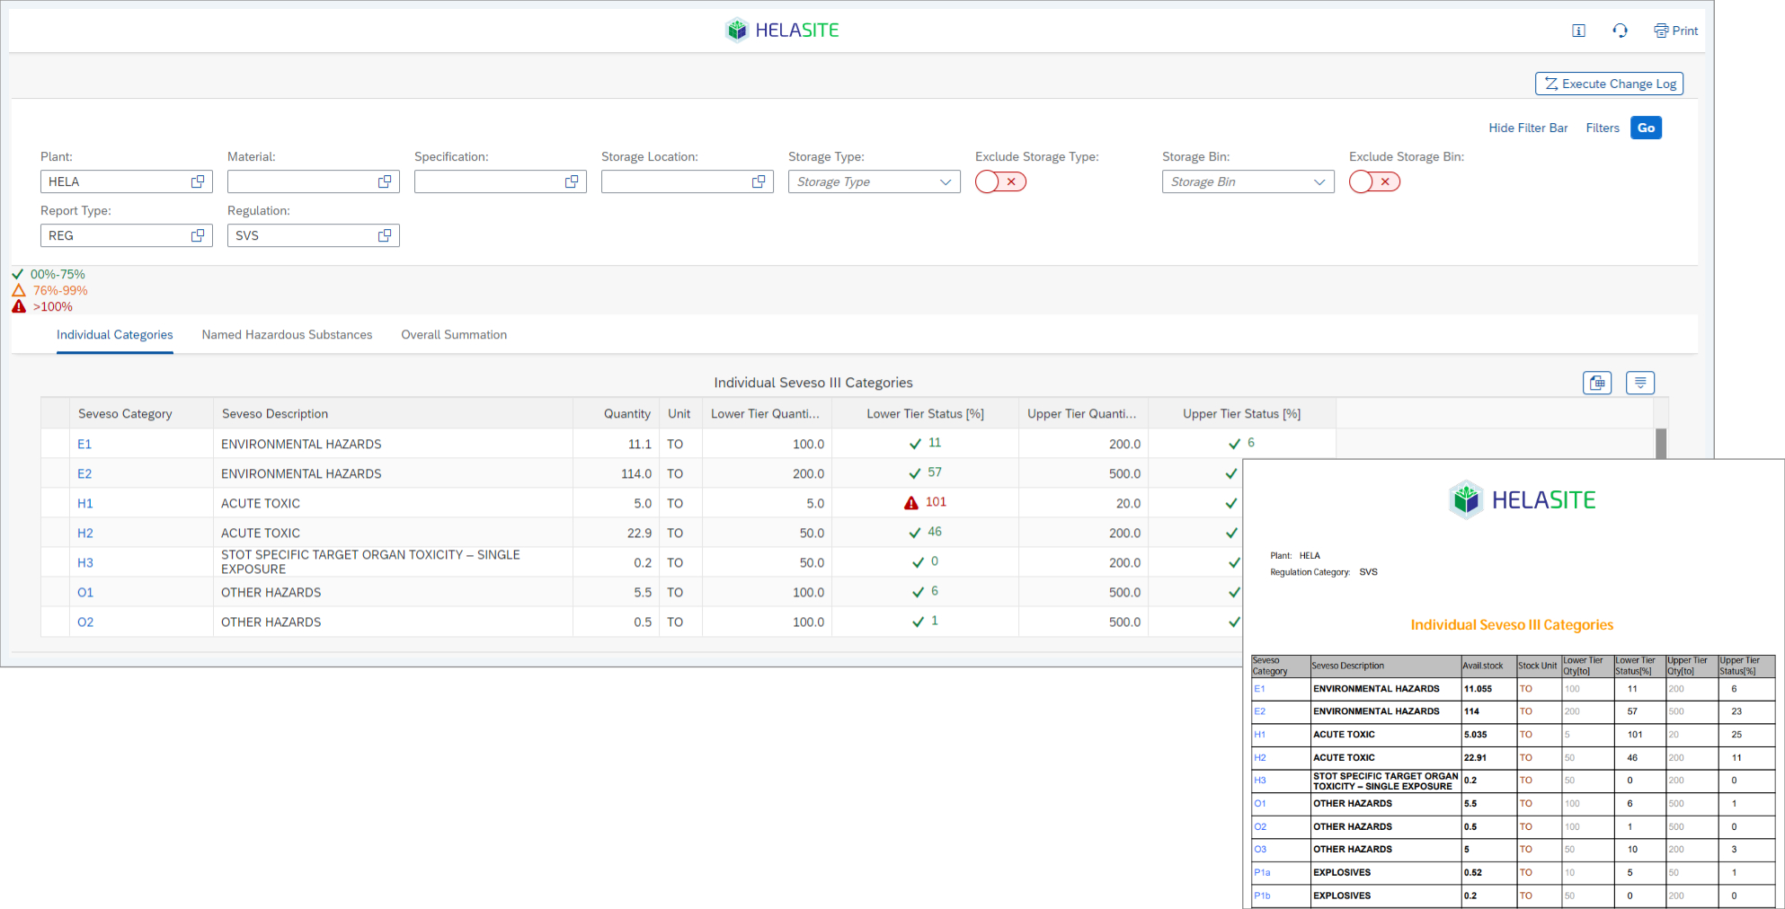Click the Upper Tier Status [%] header
The width and height of the screenshot is (1785, 909).
point(1241,413)
